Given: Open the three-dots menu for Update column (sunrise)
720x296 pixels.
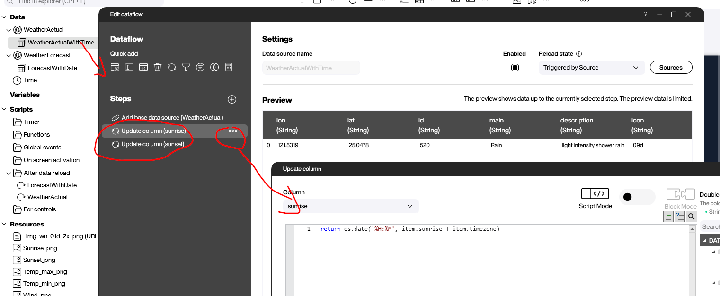Looking at the screenshot, I should coord(233,131).
